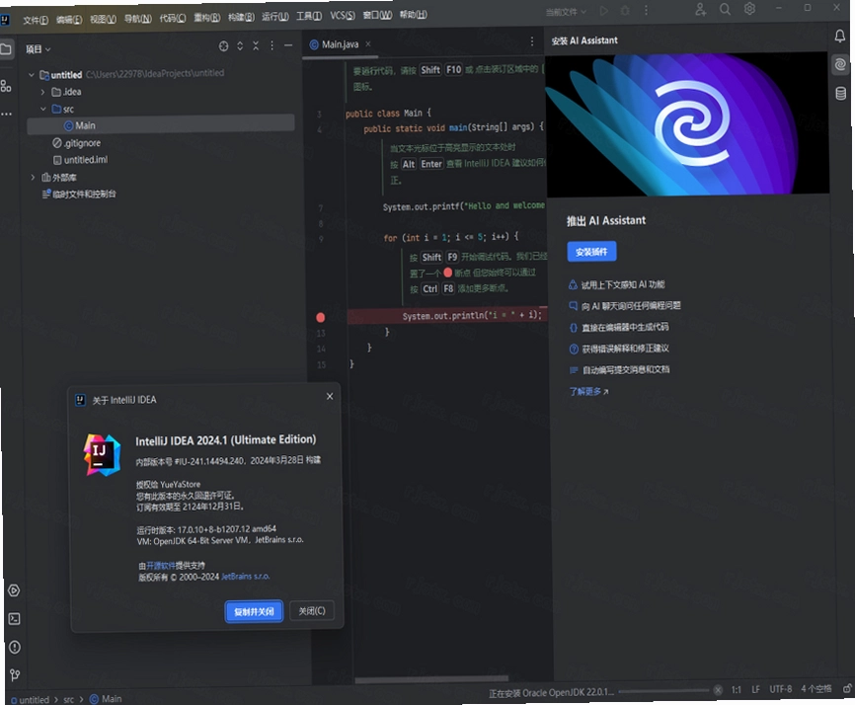Screen dimensions: 855x705
Task: Click UTF-8 encoding in status bar
Action: click(x=780, y=689)
